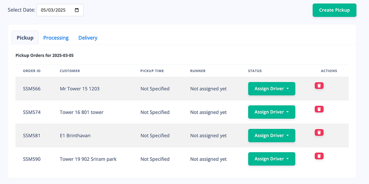
Task: Click customer Mr Tower 15 1203
Action: [79, 89]
